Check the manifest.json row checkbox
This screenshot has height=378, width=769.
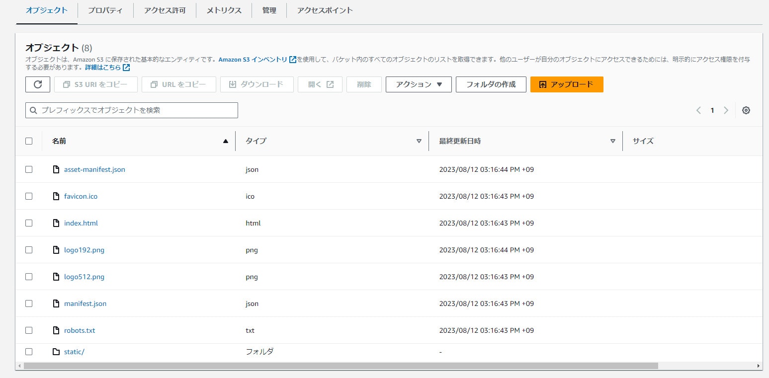[x=29, y=303]
